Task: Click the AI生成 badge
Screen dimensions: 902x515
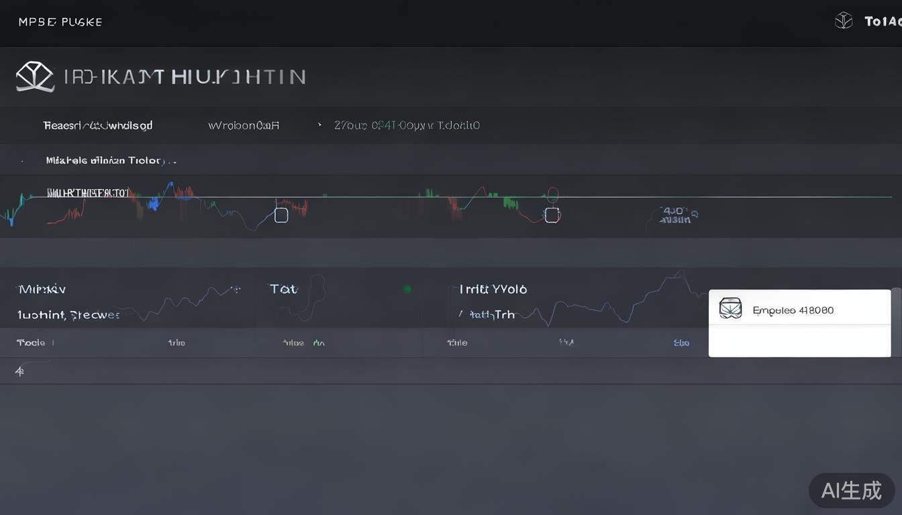Action: point(851,490)
